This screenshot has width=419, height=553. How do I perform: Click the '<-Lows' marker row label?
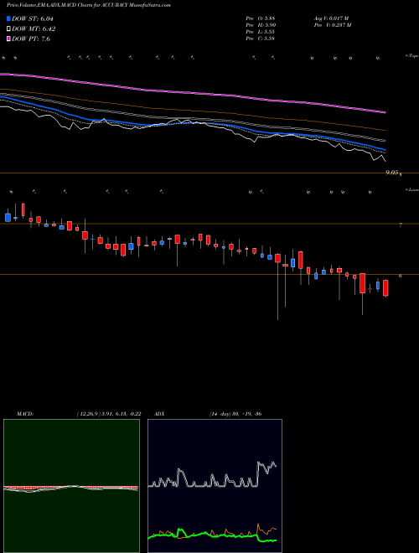(x=411, y=189)
